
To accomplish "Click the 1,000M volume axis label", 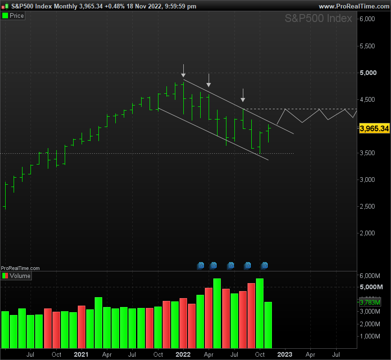I will click(370, 336).
